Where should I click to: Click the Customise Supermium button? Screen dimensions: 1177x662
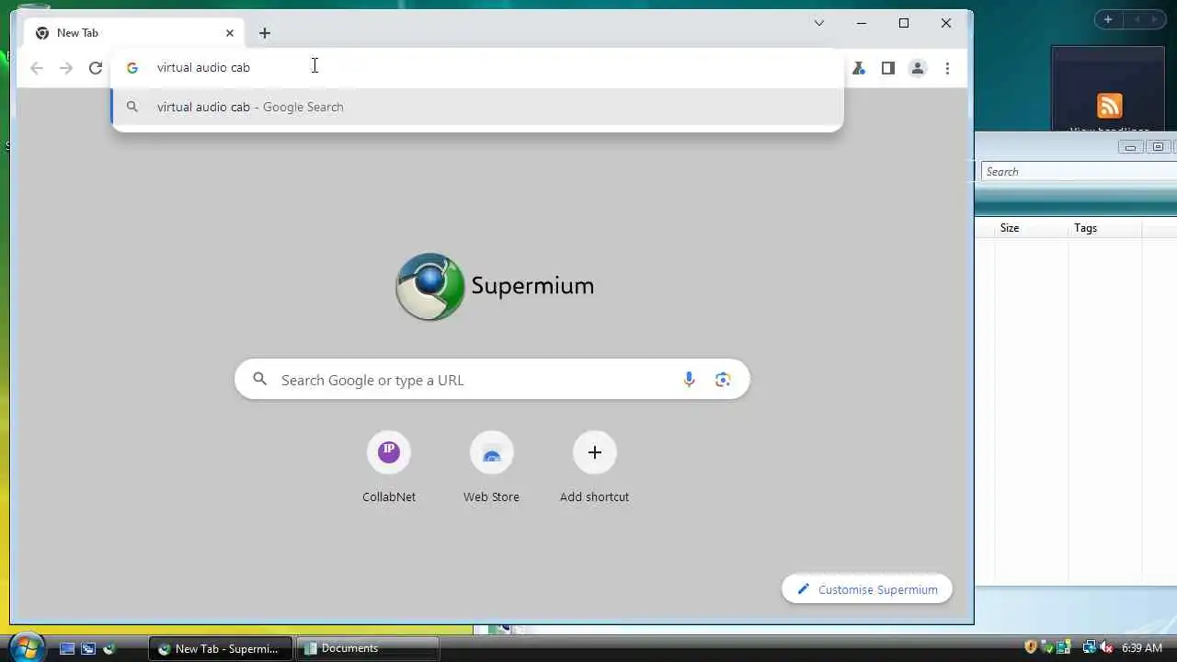[867, 589]
